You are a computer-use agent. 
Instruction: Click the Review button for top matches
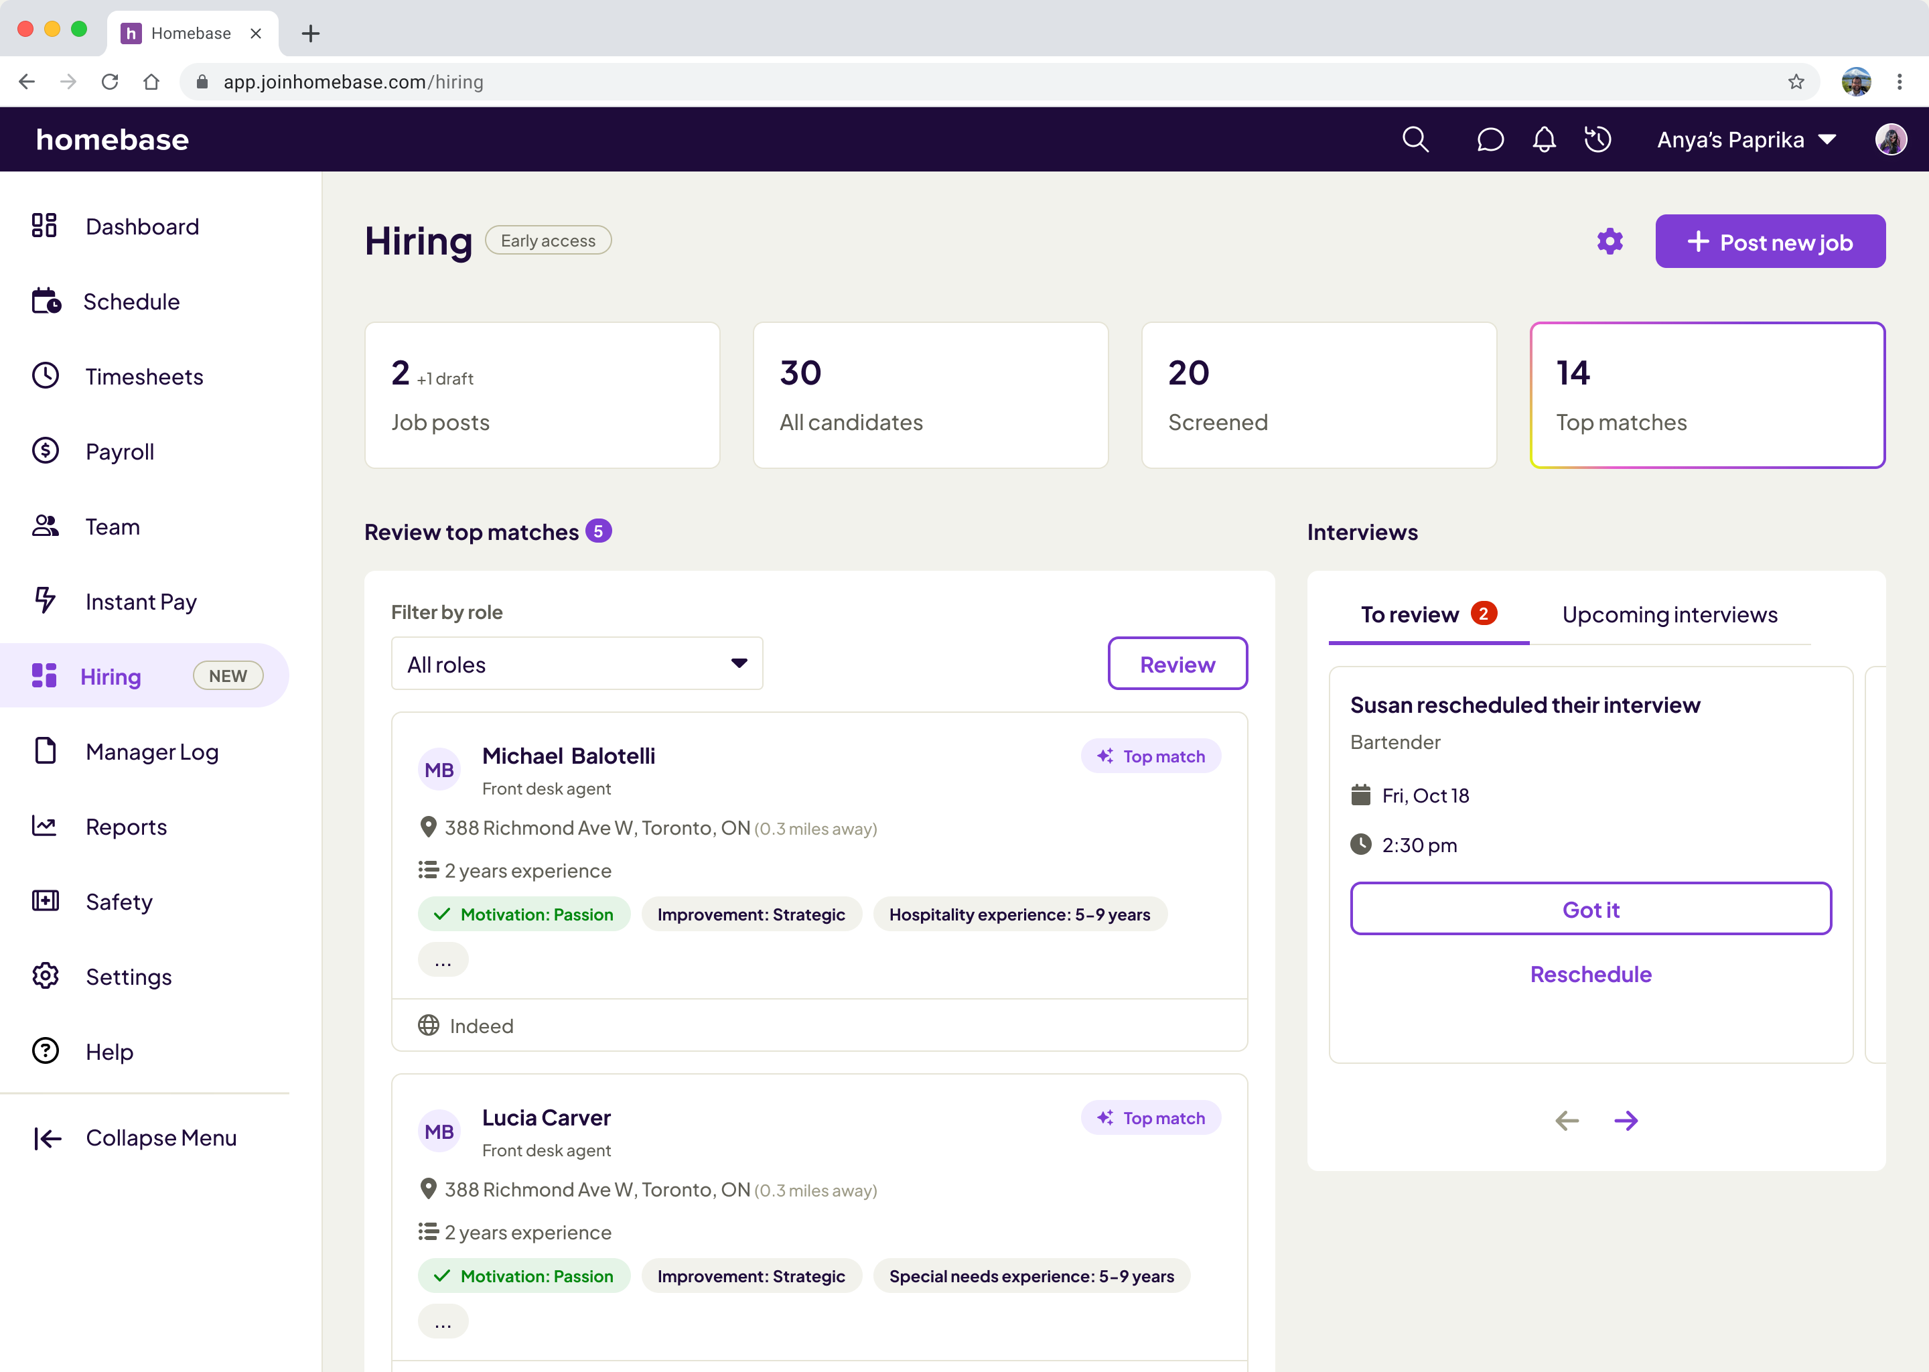click(x=1176, y=664)
